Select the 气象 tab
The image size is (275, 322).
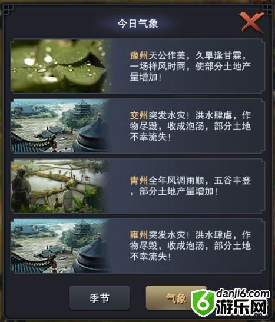point(176,298)
